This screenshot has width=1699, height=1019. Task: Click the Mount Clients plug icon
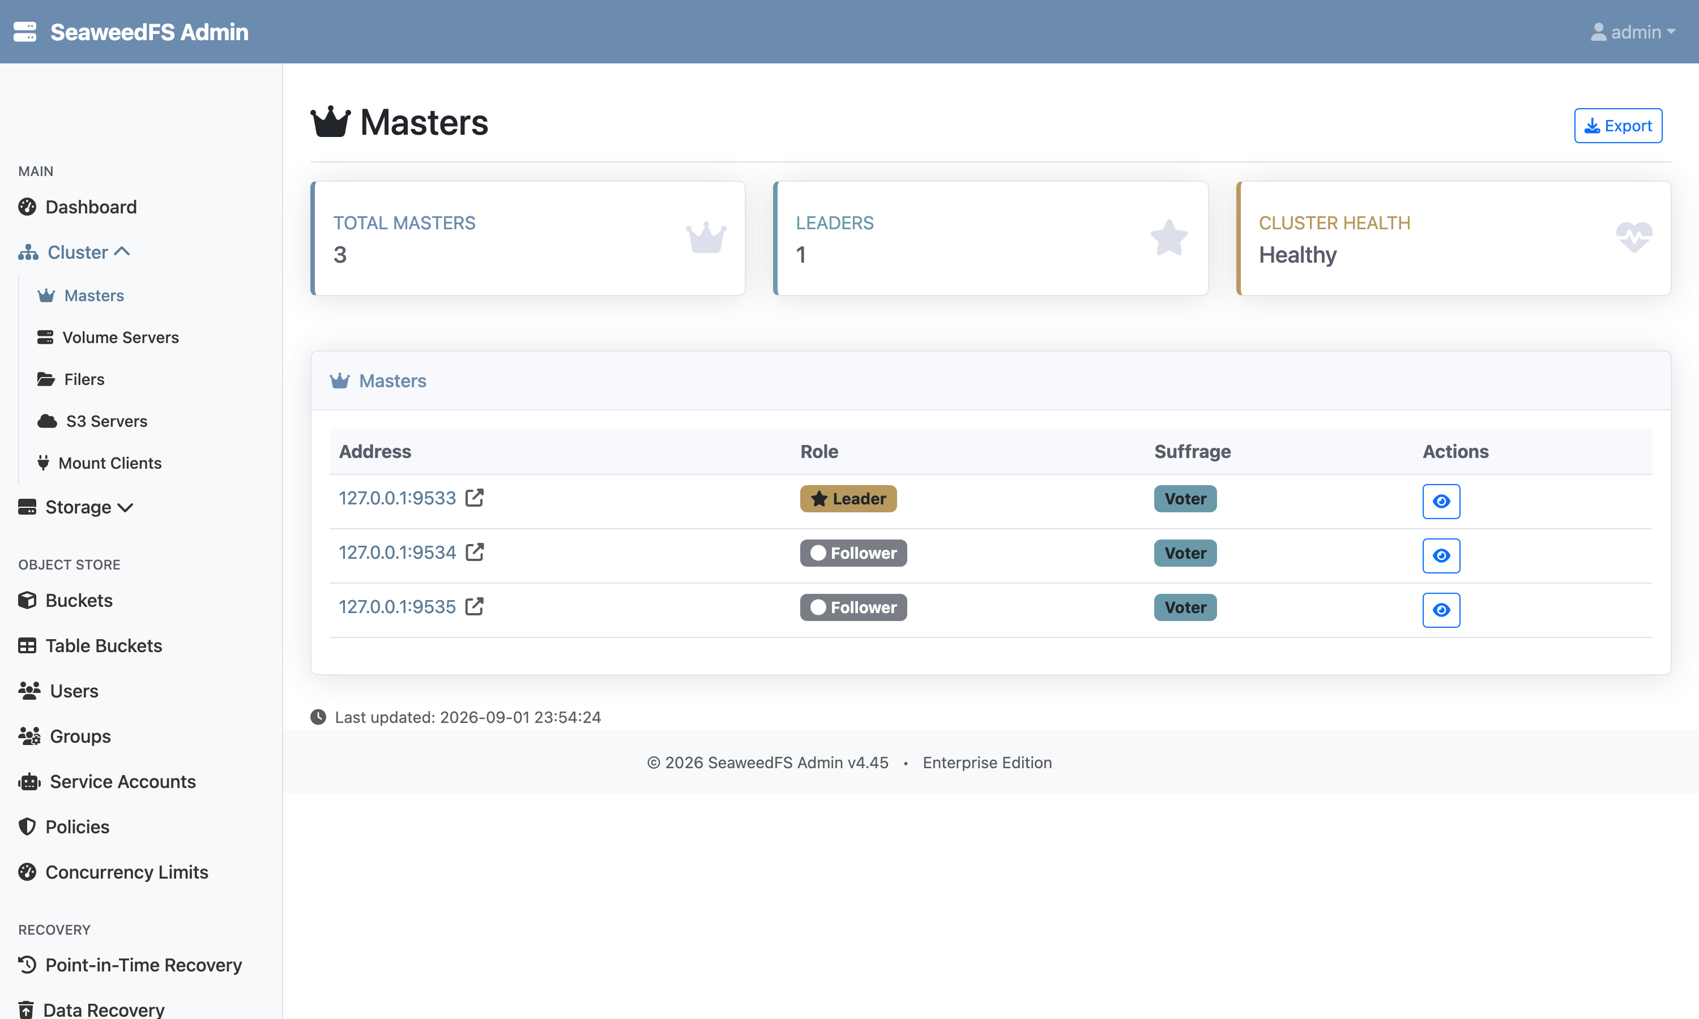[x=43, y=463]
